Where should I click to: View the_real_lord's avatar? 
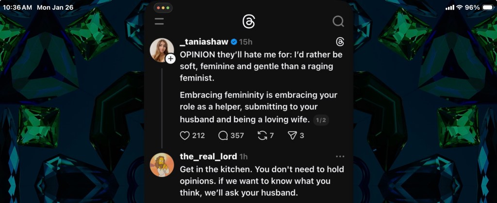[x=162, y=165]
